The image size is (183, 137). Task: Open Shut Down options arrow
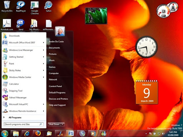[x=63, y=124]
